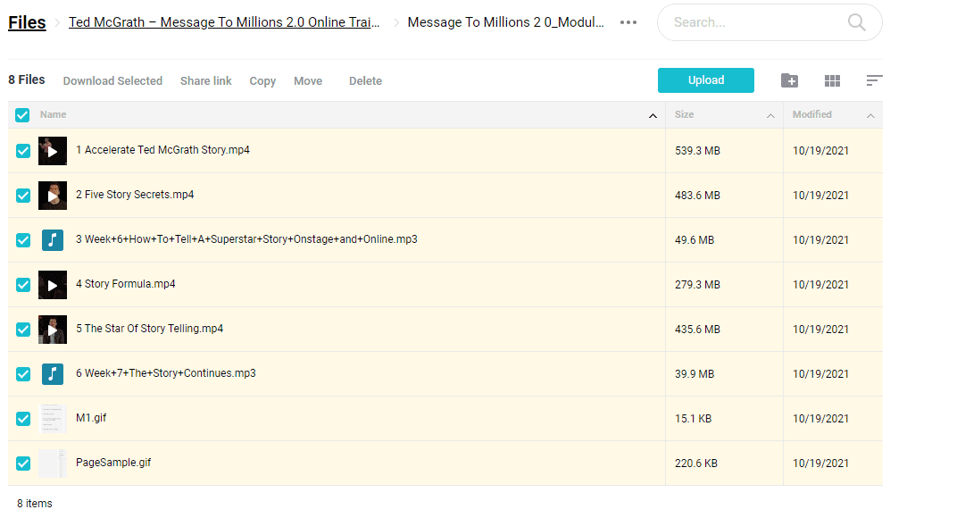Open PageSample.gif thumbnail preview

click(53, 464)
